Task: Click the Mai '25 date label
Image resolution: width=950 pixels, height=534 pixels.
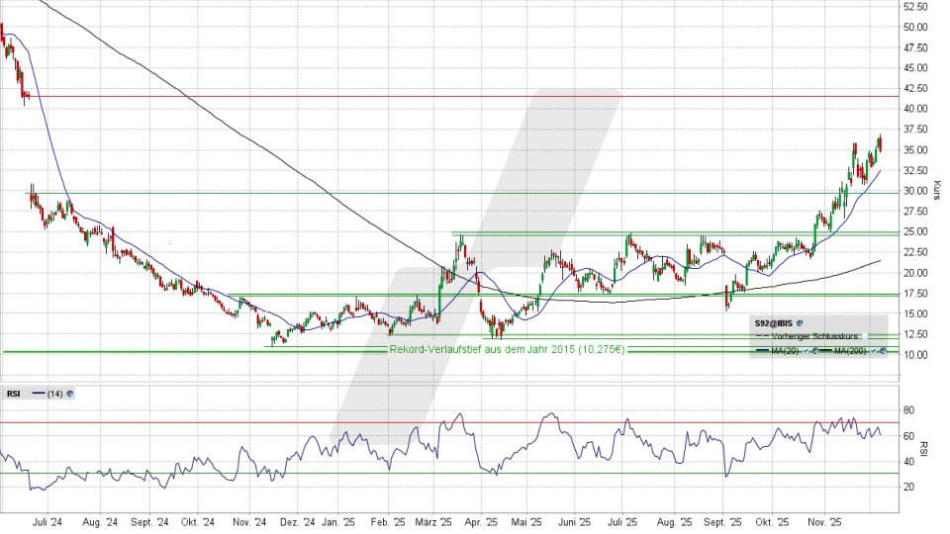Action: click(x=526, y=522)
